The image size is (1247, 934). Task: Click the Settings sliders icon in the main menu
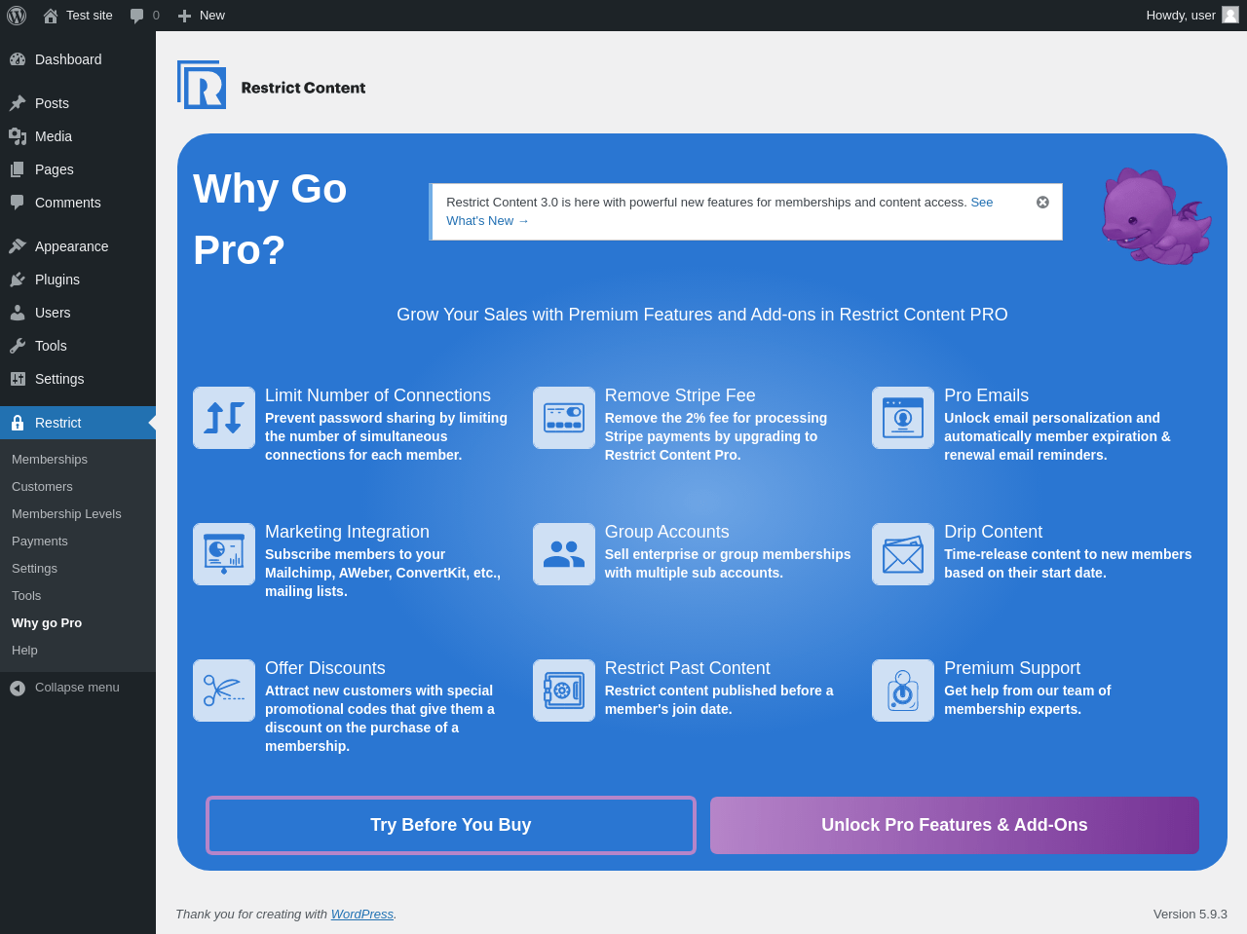click(18, 379)
